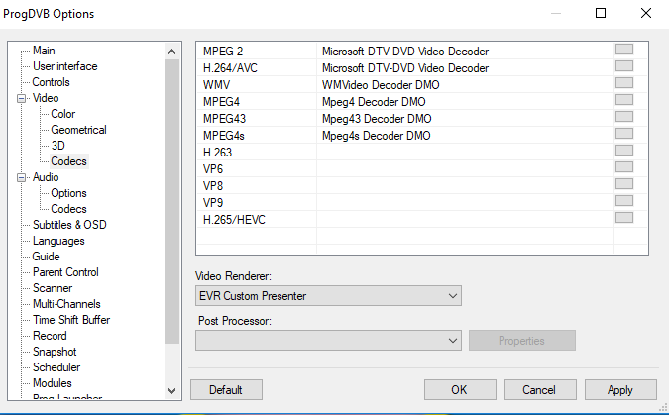Click the small button for the VP9 codec
This screenshot has height=415, width=669.
624,201
